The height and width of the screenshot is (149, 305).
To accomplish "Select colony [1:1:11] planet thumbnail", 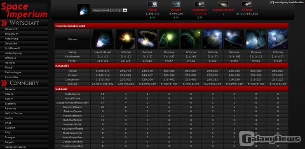I will pos(256,39).
